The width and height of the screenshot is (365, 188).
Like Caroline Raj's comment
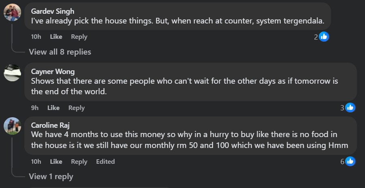(x=56, y=161)
